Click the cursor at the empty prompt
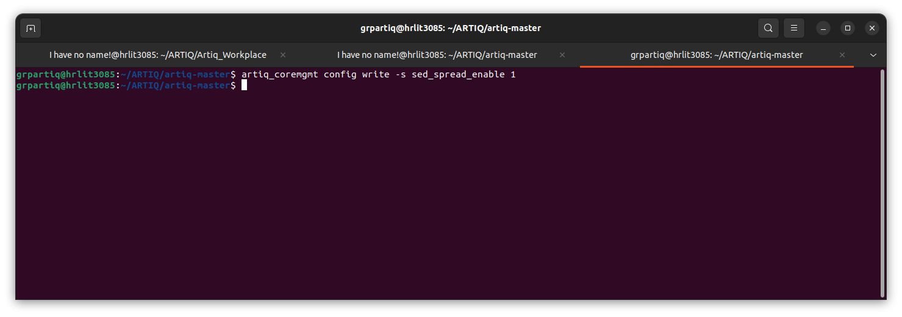 coord(244,85)
